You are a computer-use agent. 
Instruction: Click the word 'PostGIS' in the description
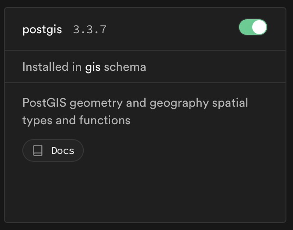(x=44, y=103)
